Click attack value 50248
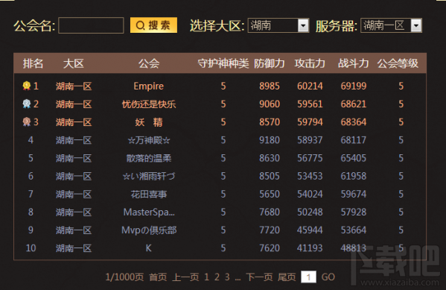 [x=310, y=212]
